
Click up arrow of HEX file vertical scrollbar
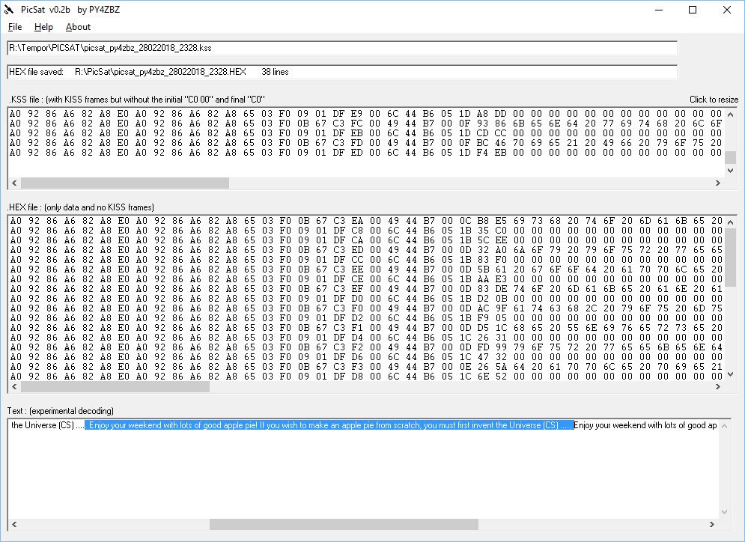coord(730,222)
